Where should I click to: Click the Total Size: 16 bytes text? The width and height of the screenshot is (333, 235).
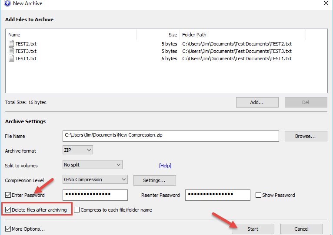point(26,102)
